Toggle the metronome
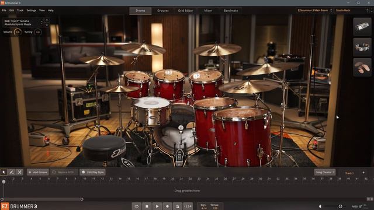 click(x=178, y=206)
